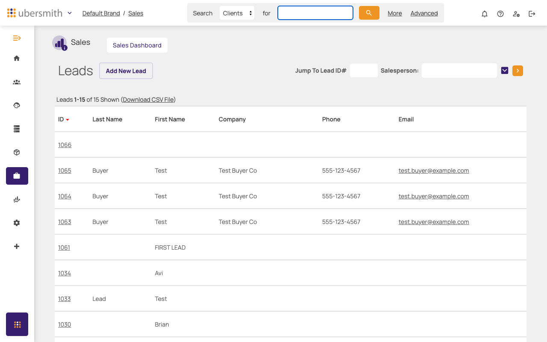Screen dimensions: 547x342
Task: Open the Devices server-rack icon in sidebar
Action: [x=17, y=129]
